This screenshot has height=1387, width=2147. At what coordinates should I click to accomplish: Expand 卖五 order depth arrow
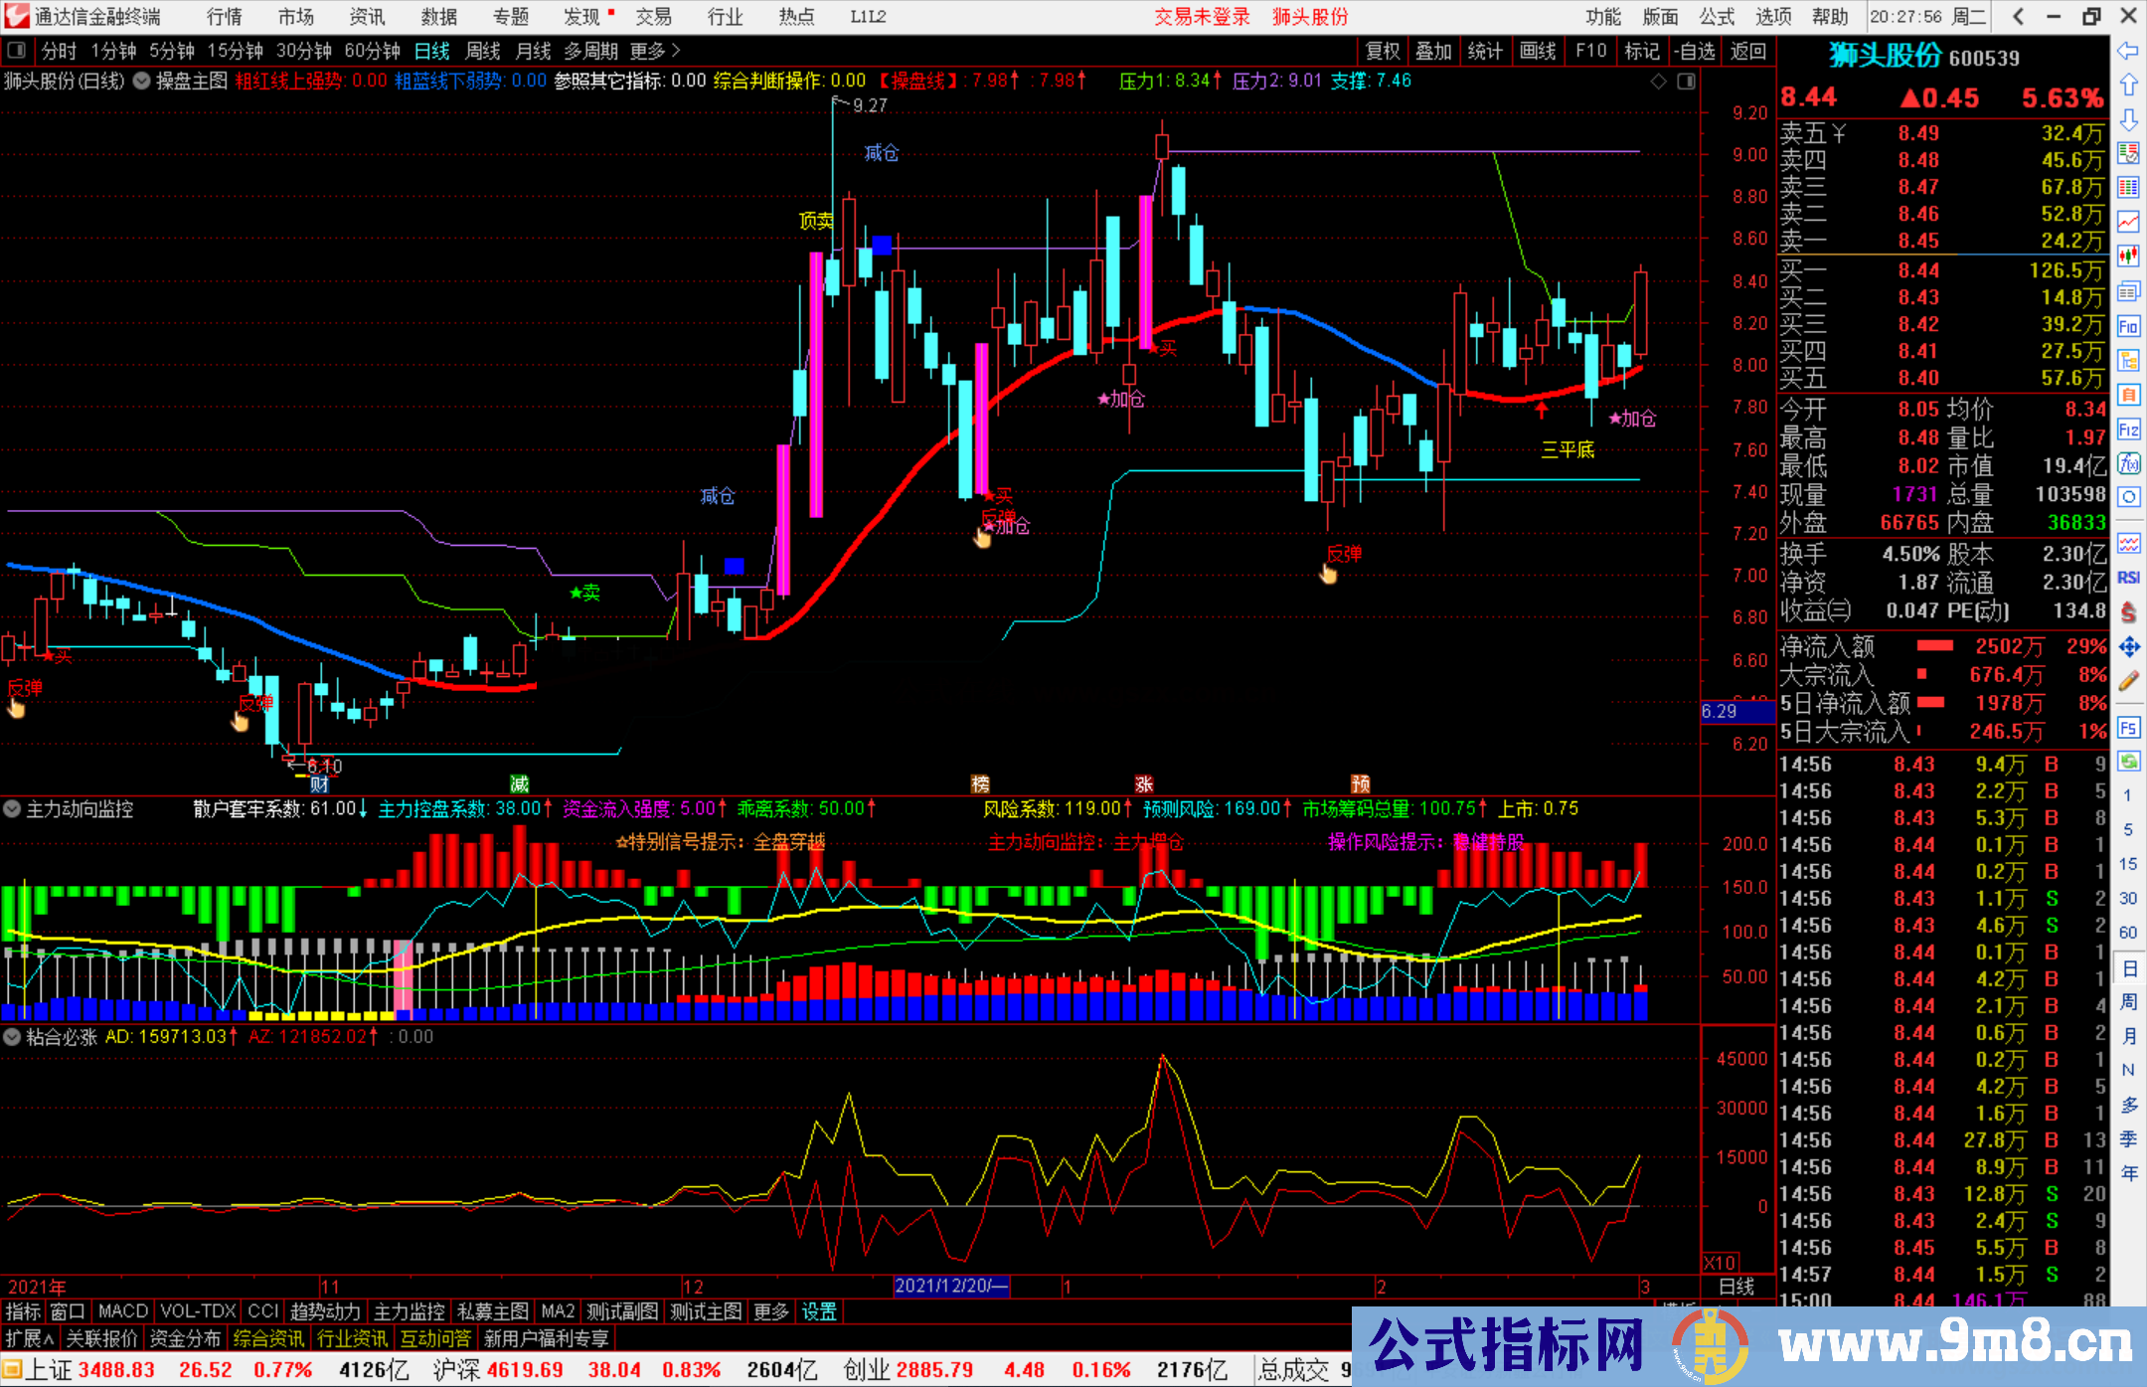tap(1839, 133)
